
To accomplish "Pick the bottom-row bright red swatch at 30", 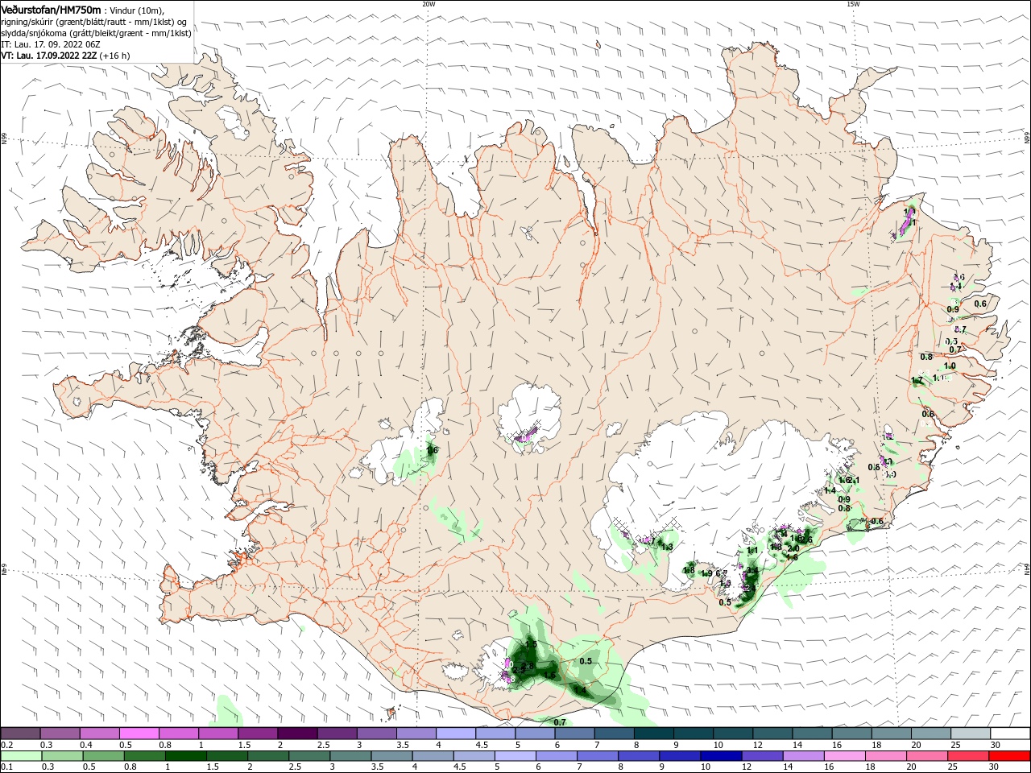I will [1008, 756].
